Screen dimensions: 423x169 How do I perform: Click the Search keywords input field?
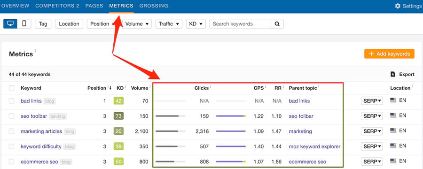240,24
